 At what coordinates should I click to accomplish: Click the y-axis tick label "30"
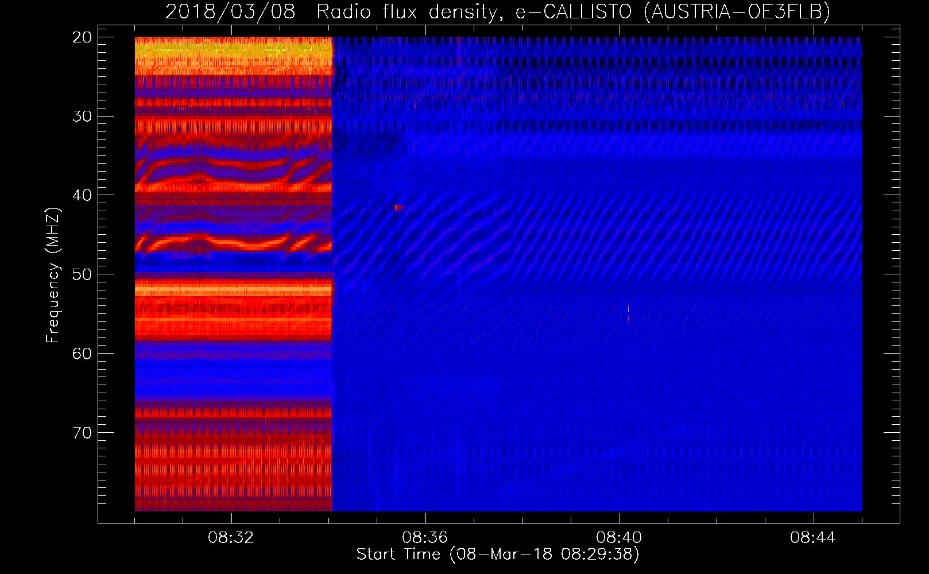coord(83,117)
